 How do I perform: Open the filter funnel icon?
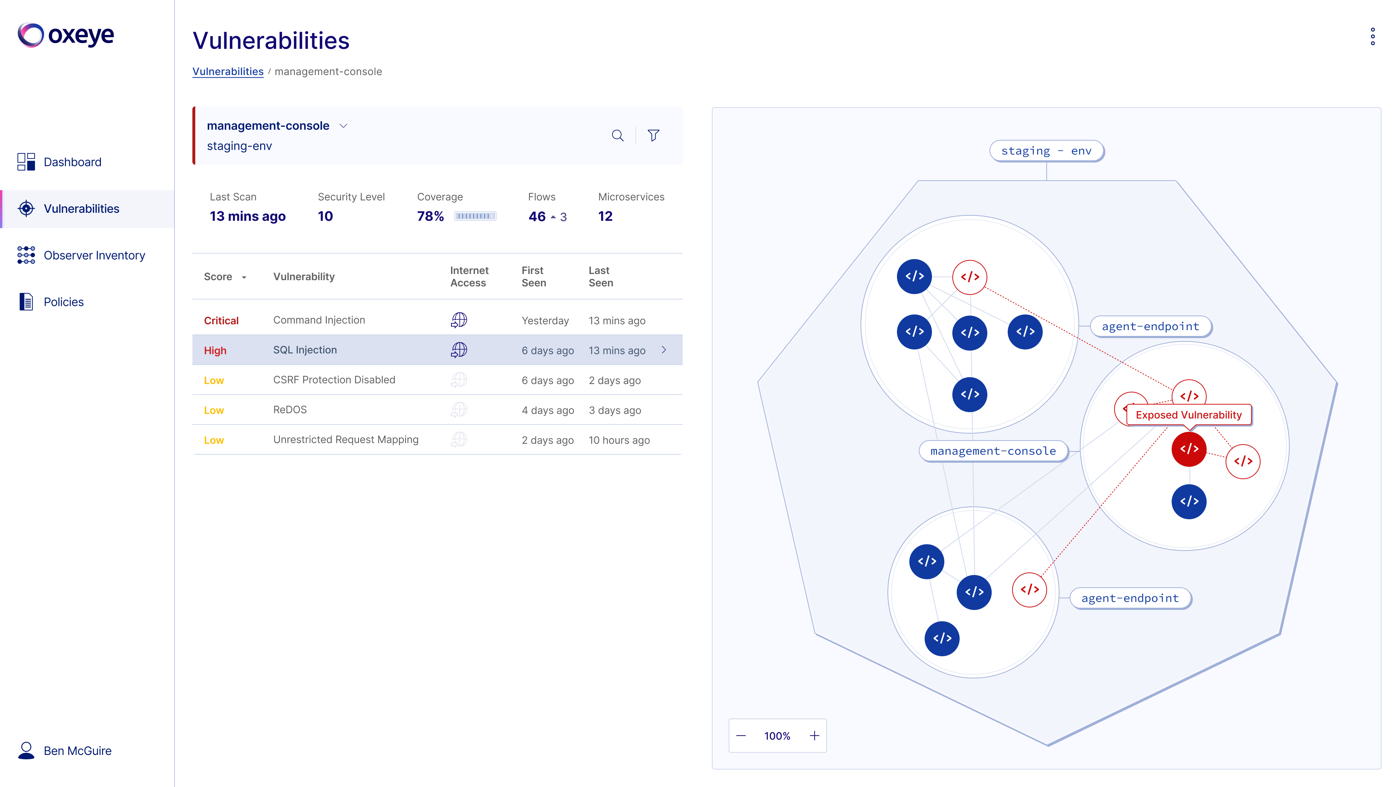pyautogui.click(x=653, y=135)
